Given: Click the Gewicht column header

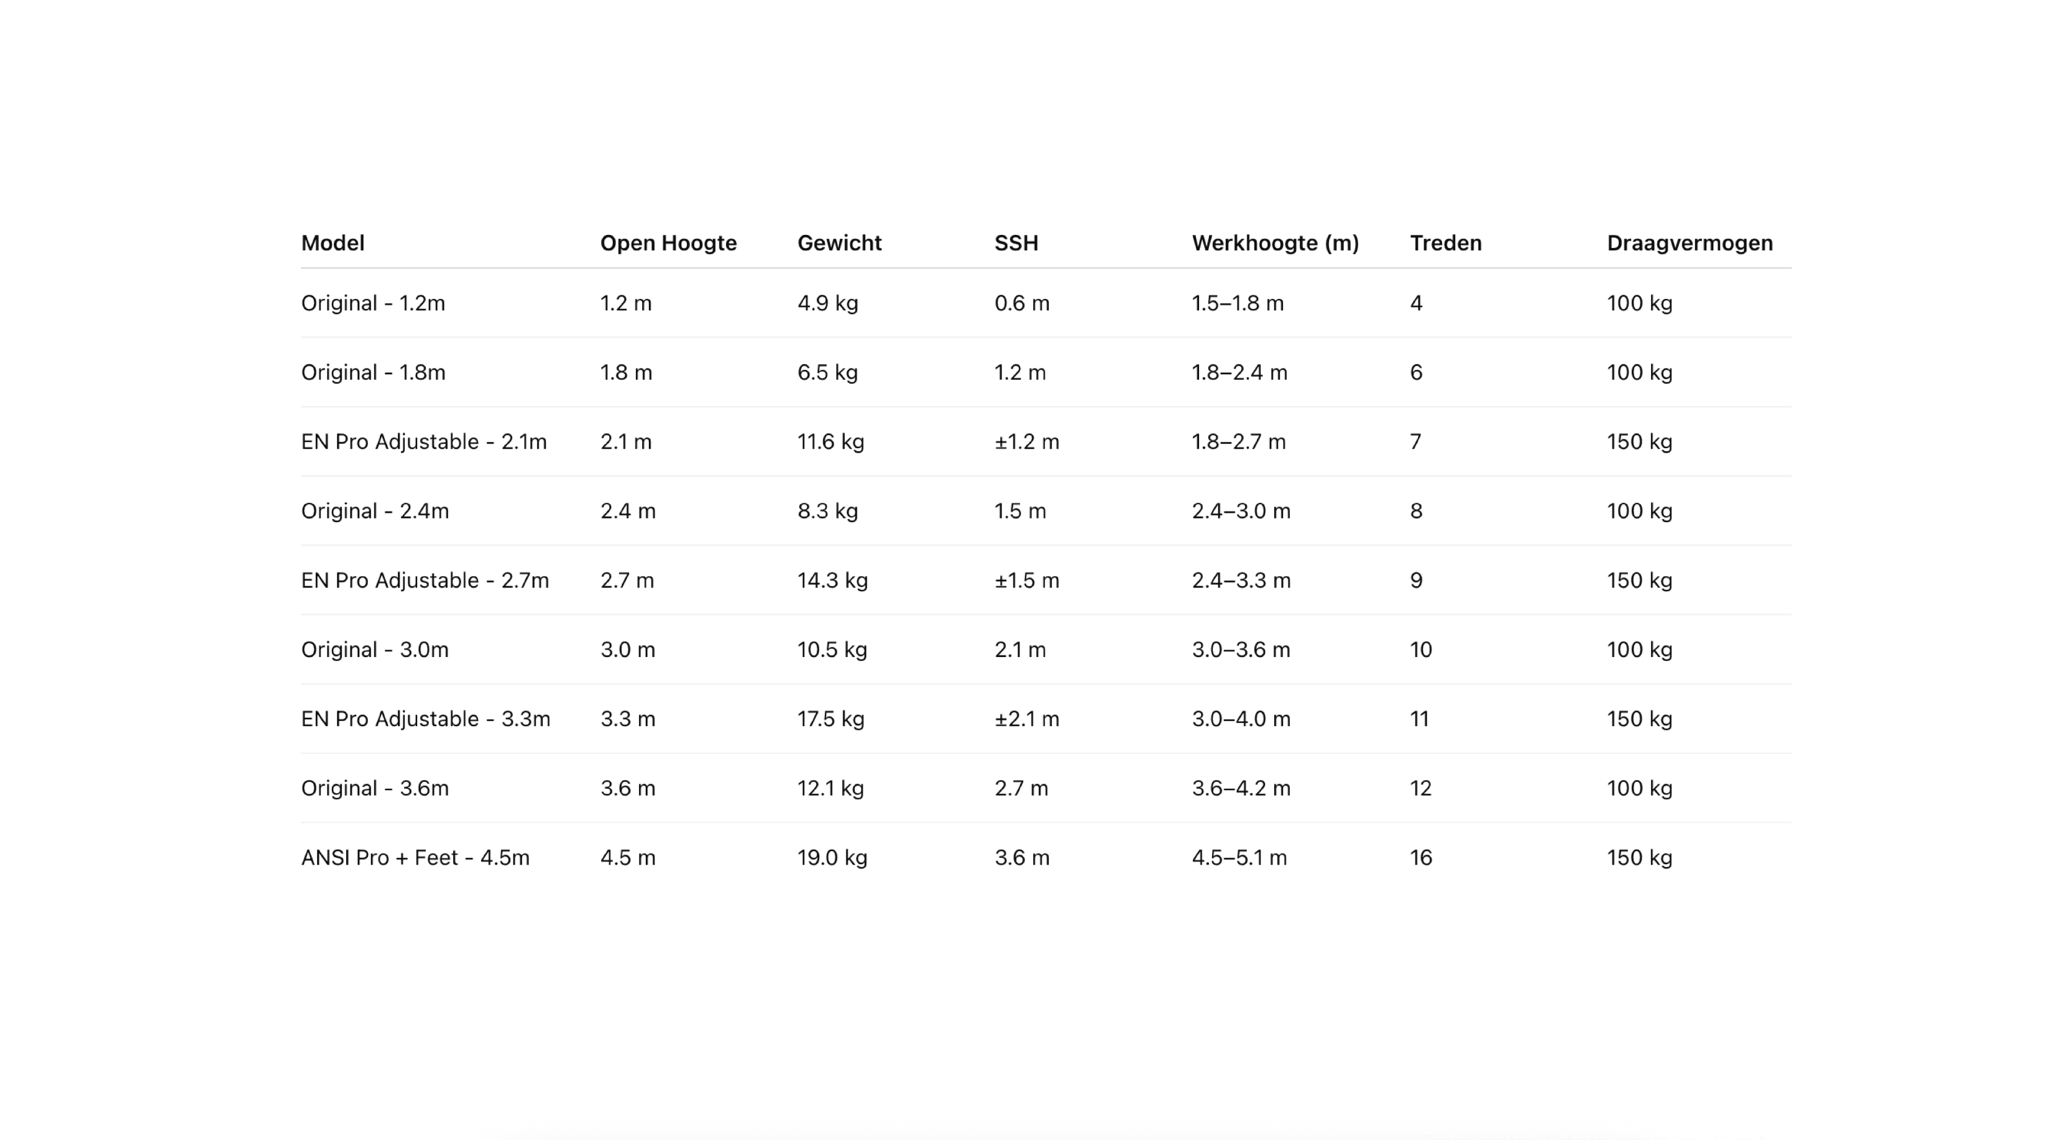Looking at the screenshot, I should point(839,243).
